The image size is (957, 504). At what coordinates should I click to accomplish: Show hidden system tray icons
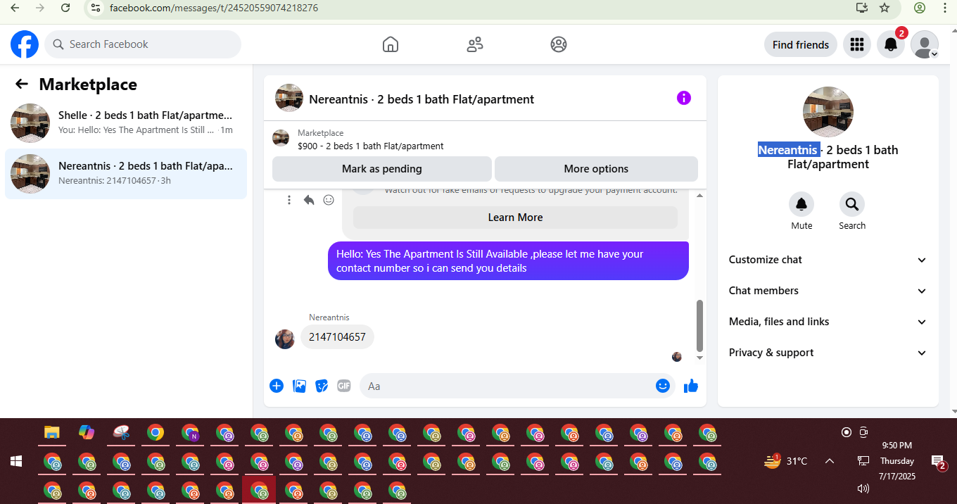pos(829,461)
